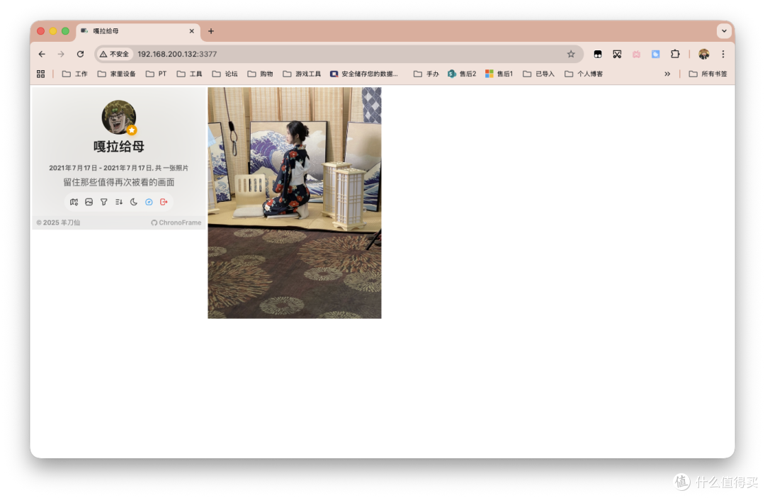Open the filter funnel icon

click(x=104, y=202)
